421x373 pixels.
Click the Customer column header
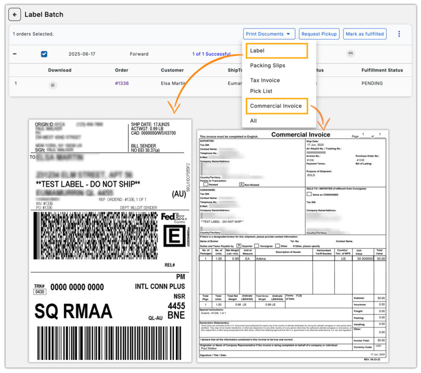pos(172,70)
